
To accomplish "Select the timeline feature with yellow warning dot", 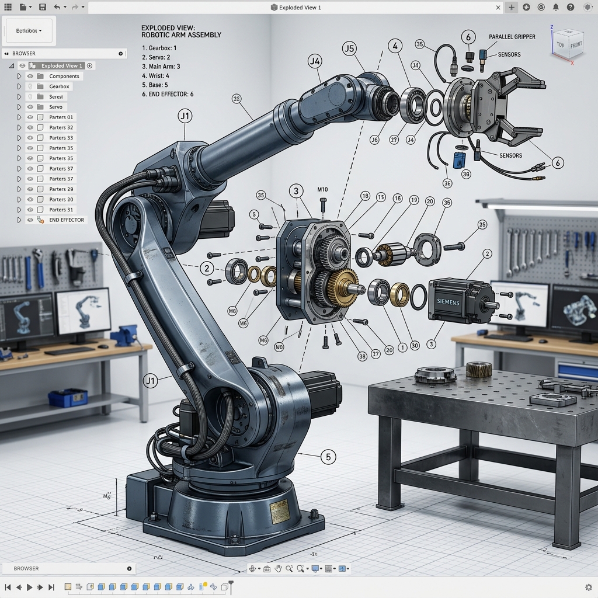I will point(203,586).
